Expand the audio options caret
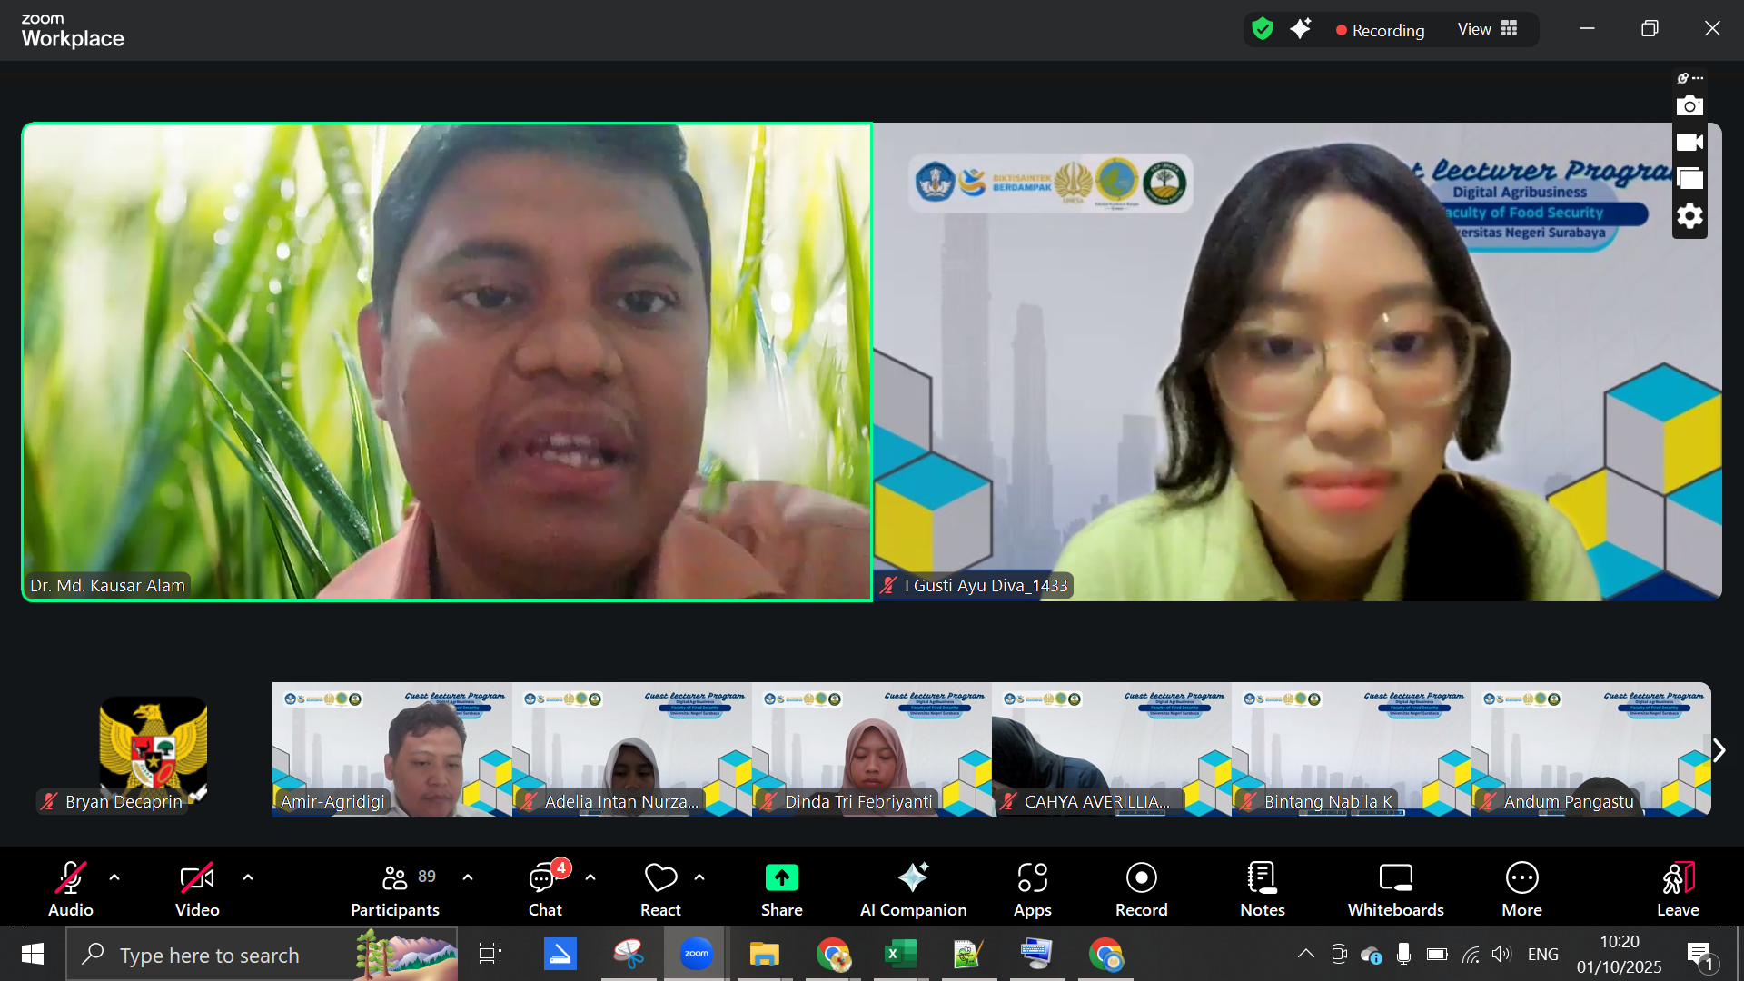This screenshot has height=981, width=1744. (114, 877)
